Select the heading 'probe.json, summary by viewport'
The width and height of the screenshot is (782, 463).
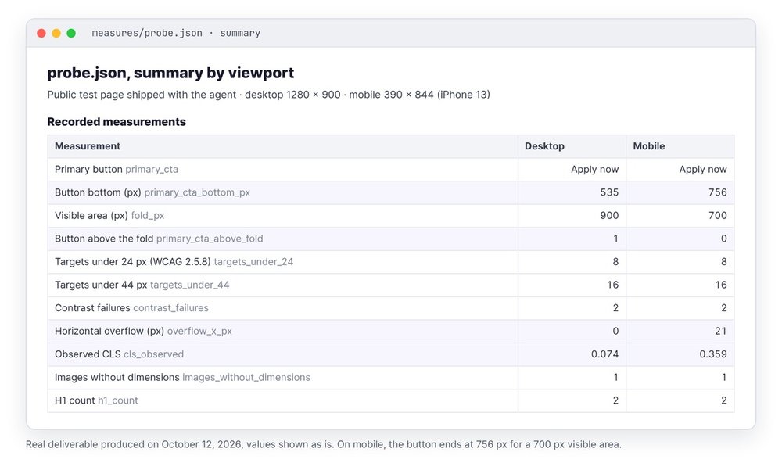tap(170, 73)
